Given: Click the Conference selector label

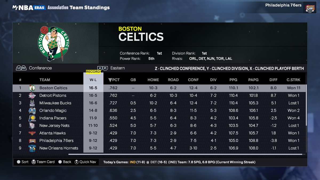Looking at the screenshot, I should [x=40, y=68].
